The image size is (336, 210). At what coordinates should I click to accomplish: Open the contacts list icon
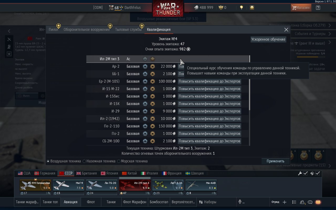[294, 202]
